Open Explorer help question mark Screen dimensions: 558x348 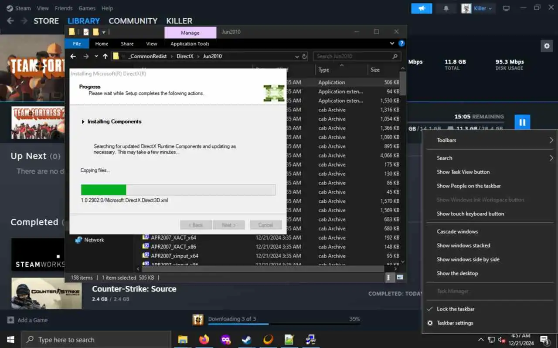(x=401, y=43)
